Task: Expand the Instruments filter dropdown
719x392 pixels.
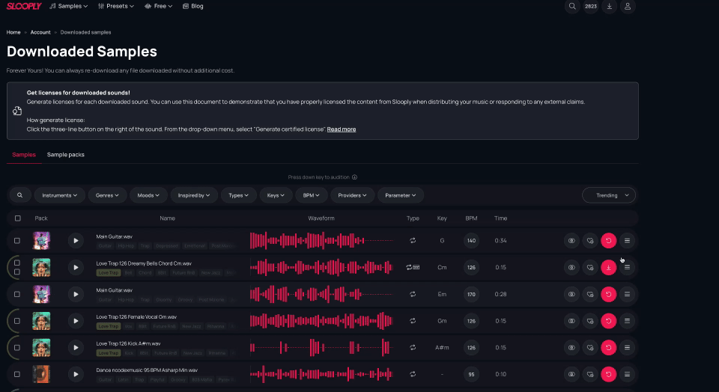Action: [60, 195]
